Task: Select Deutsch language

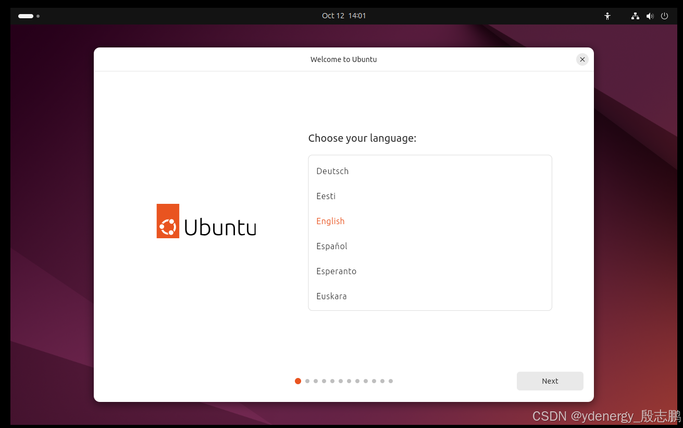Action: click(430, 171)
